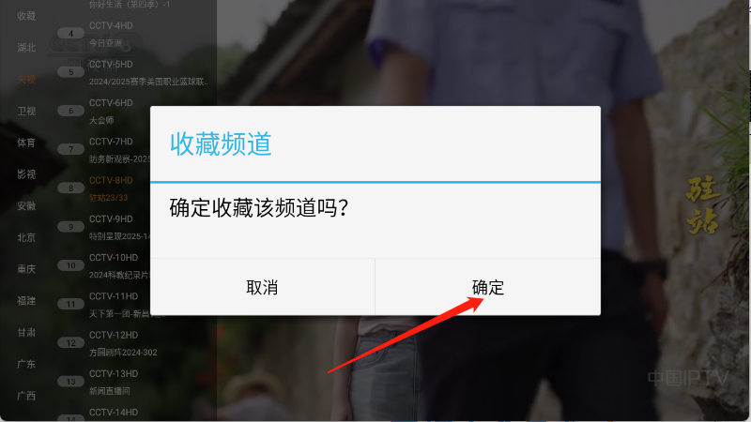Open the 体育 category
Viewport: 751px width, 422px height.
pyautogui.click(x=26, y=143)
